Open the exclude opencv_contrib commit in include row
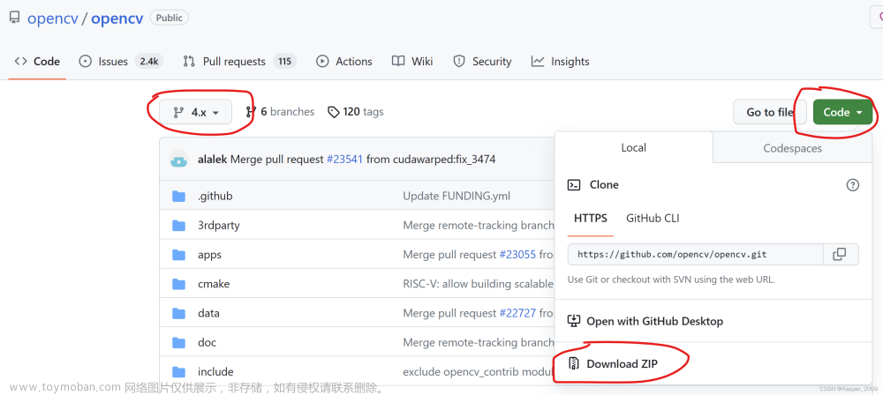Image resolution: width=883 pixels, height=395 pixels. (x=478, y=372)
